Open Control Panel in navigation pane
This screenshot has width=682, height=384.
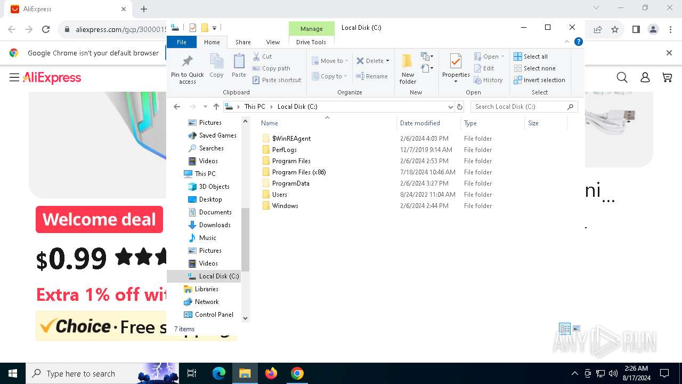coord(214,315)
